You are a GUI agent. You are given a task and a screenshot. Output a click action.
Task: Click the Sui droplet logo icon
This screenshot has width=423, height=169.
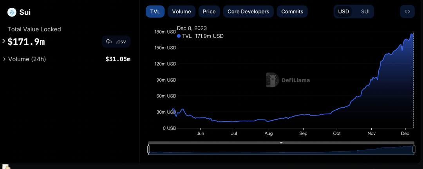point(12,12)
